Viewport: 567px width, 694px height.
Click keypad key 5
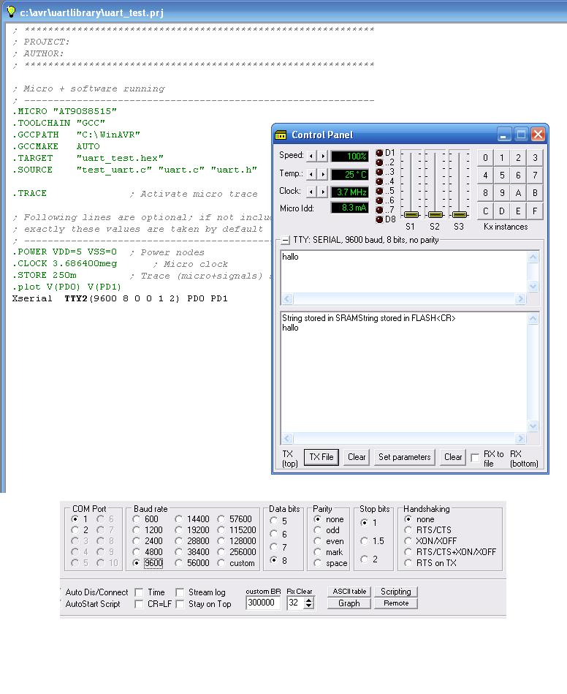point(502,176)
